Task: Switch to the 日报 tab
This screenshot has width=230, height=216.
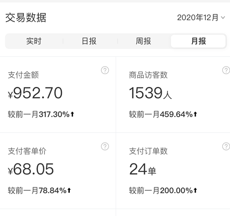Action: point(89,41)
